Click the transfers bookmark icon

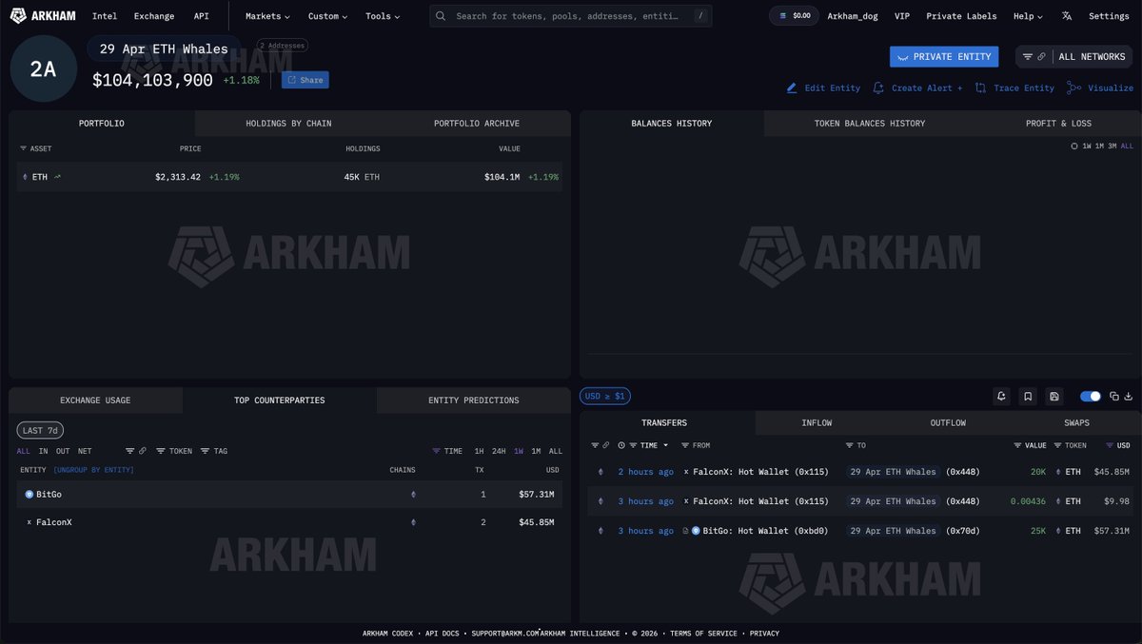1028,396
